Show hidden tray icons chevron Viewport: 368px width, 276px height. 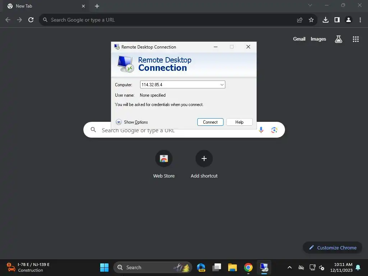click(290, 267)
